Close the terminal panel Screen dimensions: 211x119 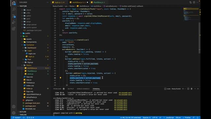198,89
